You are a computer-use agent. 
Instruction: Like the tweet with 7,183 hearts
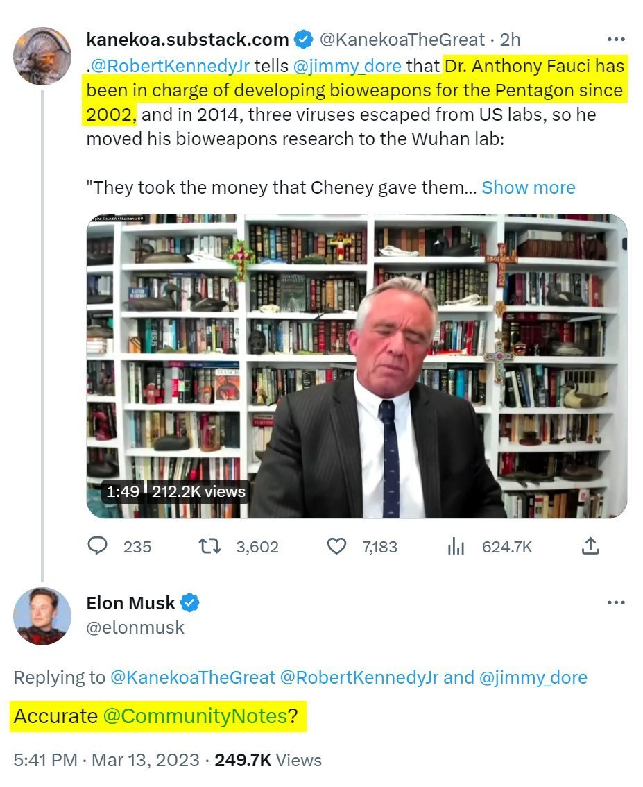tap(336, 547)
